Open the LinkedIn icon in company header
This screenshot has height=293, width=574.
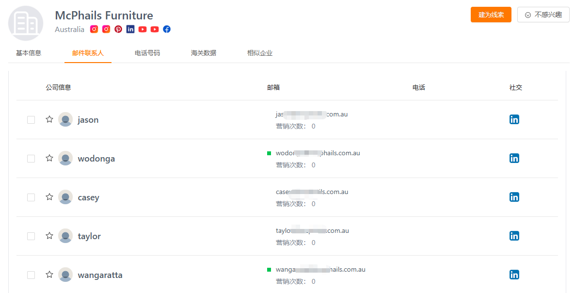[x=130, y=29]
